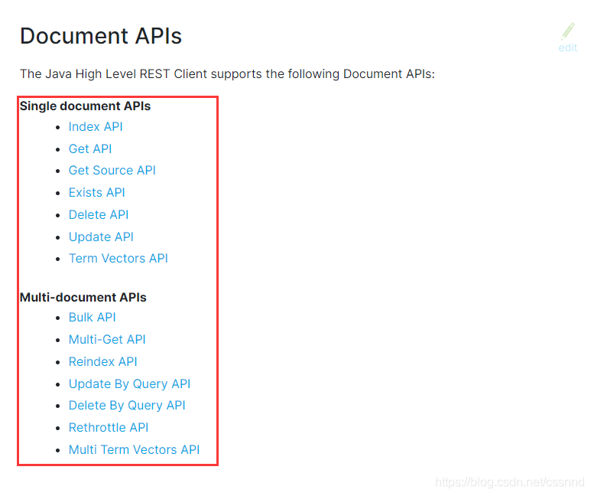This screenshot has height=496, width=591.
Task: Open the Update API link
Action: point(101,237)
